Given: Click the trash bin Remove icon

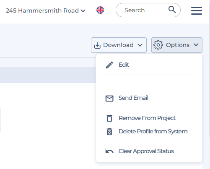Looking at the screenshot, I should (109, 118).
